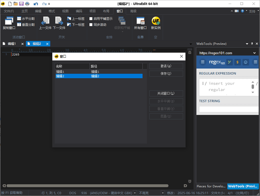Click the green fork icon in regex101 header

click(x=229, y=62)
